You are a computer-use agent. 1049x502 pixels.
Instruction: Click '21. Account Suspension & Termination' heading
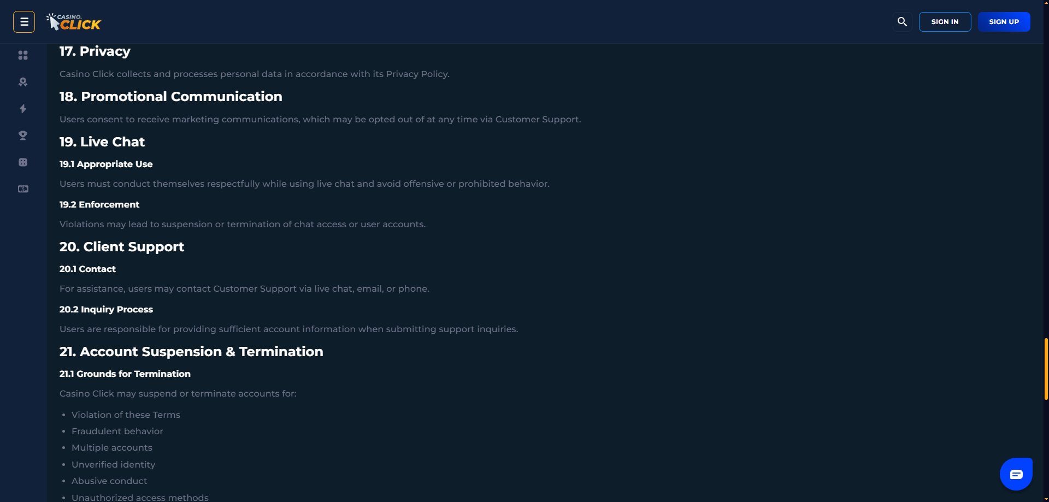click(x=191, y=352)
